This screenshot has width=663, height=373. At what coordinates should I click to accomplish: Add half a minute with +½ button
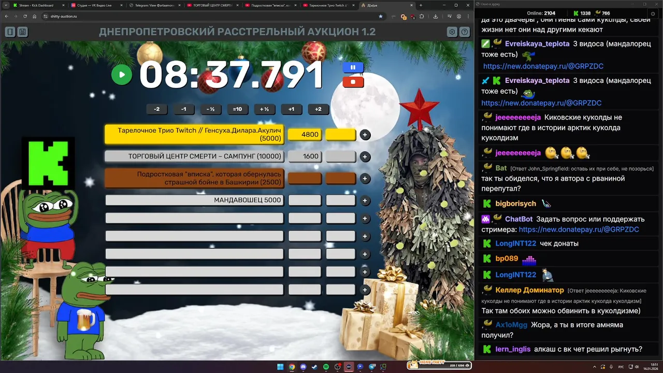pyautogui.click(x=265, y=109)
